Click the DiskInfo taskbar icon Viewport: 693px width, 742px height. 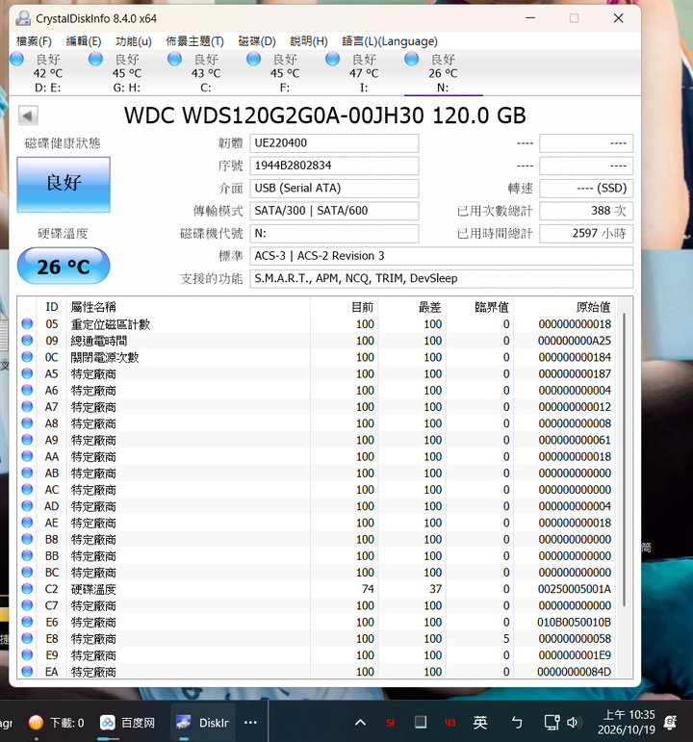[x=183, y=723]
